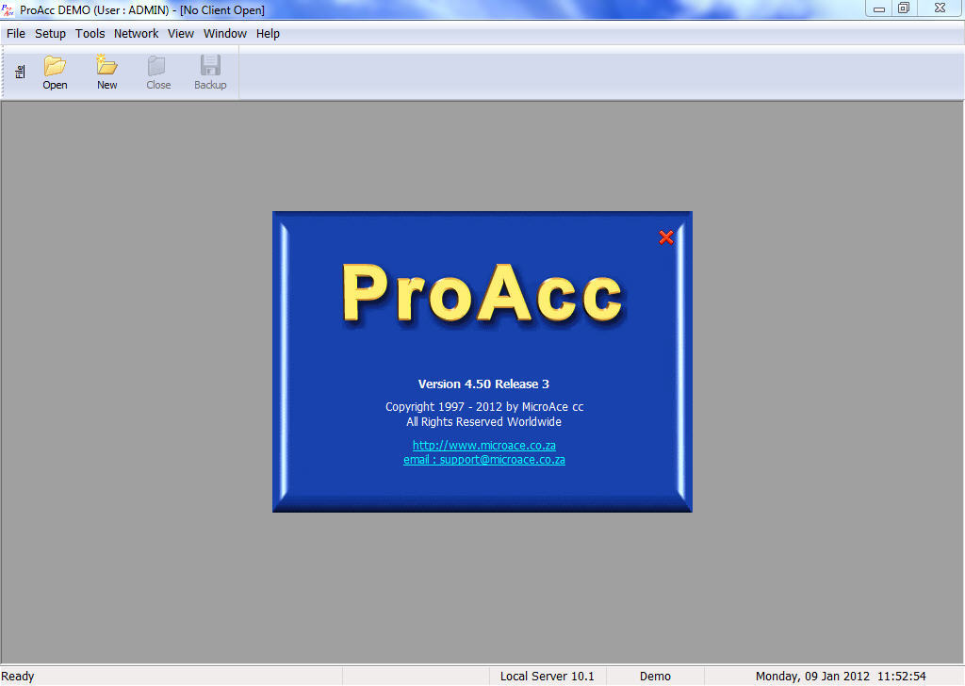Select the vertical File tab on the toolbar
The image size is (965, 686).
pos(18,71)
